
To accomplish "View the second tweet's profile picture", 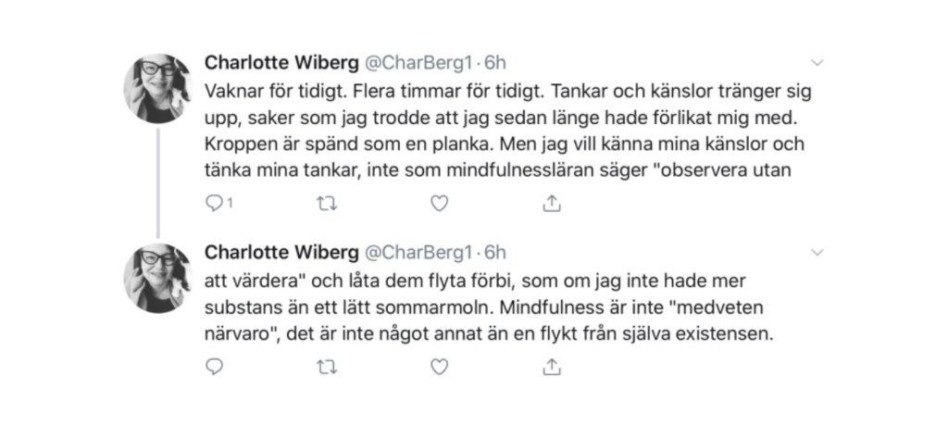I will click(158, 278).
